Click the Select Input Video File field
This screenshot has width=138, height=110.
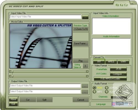click(45, 17)
